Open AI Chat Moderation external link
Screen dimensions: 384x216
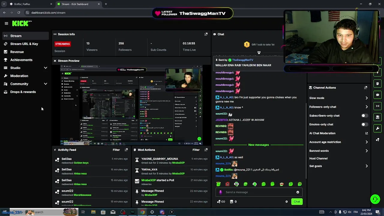[x=366, y=133]
